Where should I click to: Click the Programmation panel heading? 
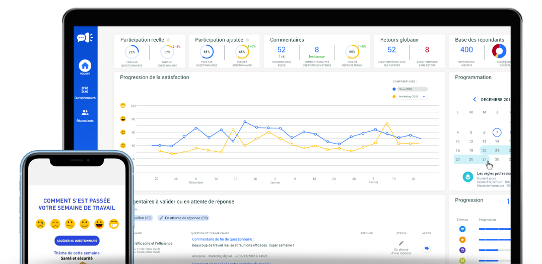(473, 78)
